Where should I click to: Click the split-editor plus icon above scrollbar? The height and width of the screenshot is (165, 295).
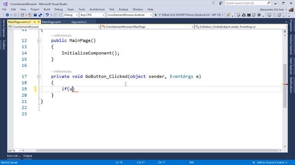(x=285, y=31)
